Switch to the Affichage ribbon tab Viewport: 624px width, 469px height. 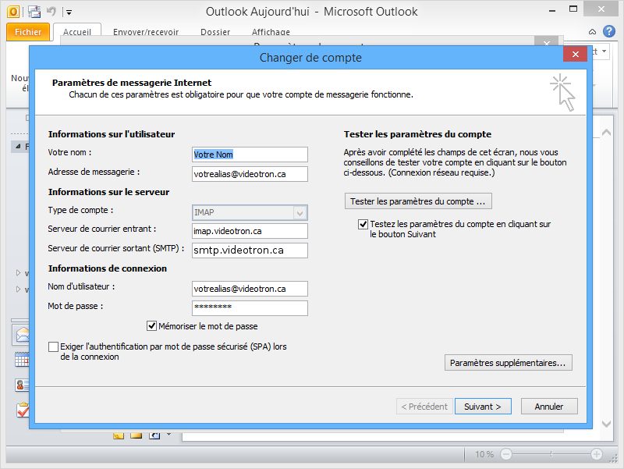[x=271, y=32]
